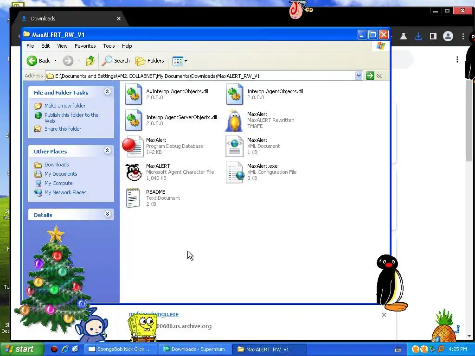The image size is (475, 356).
Task: Click the taskbar clock showing 4:25 PM
Action: pyautogui.click(x=458, y=349)
